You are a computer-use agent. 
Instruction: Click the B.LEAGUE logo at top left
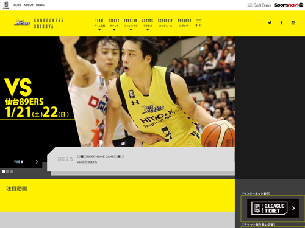6,5
